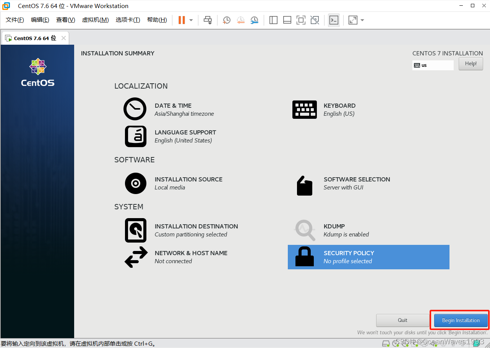This screenshot has width=490, height=348.
Task: Click the Installation Destination hard drive icon
Action: click(136, 230)
